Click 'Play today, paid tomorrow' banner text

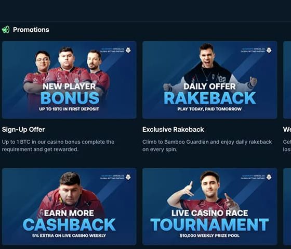(209, 109)
